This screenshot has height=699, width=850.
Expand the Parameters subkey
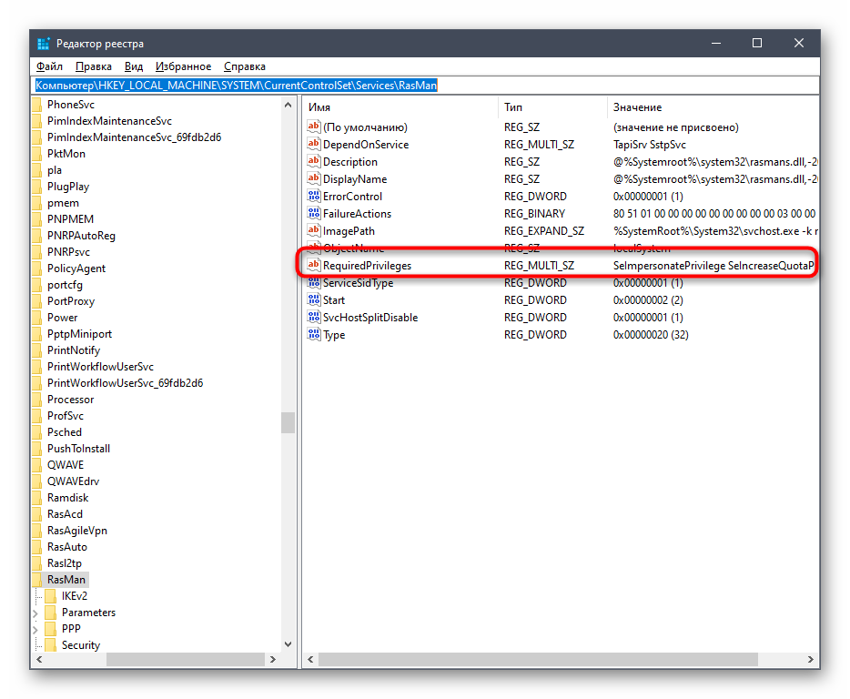click(36, 613)
